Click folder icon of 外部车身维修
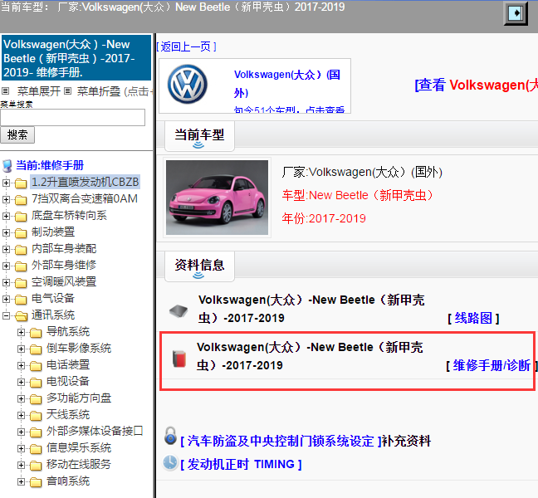The height and width of the screenshot is (498, 538). (x=21, y=266)
